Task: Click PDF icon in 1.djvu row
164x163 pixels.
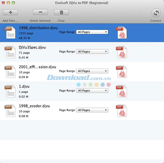Action: pos(121,91)
